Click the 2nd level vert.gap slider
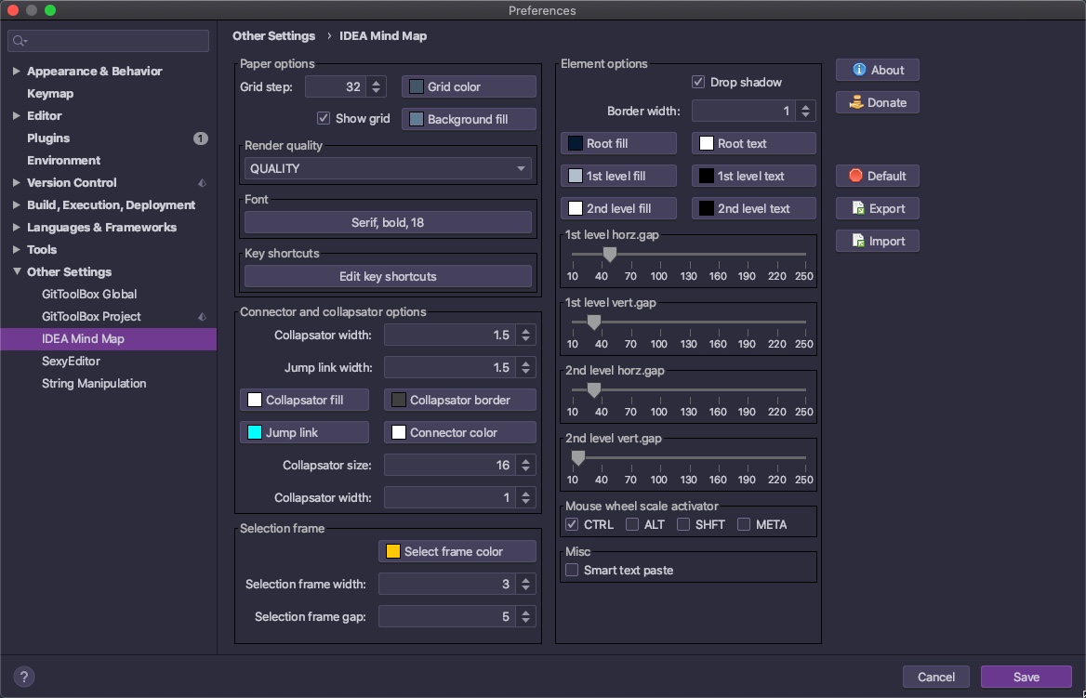 click(x=688, y=458)
